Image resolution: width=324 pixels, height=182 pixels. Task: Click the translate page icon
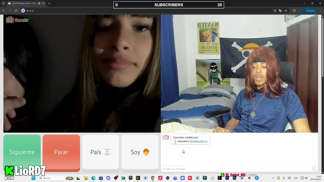(x=280, y=11)
